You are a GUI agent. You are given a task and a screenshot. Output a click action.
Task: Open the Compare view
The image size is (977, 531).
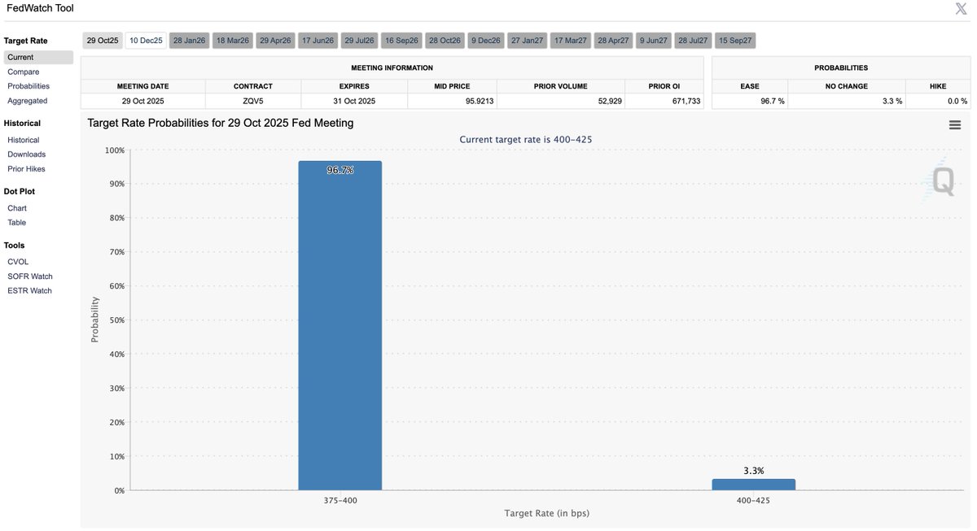click(x=24, y=72)
